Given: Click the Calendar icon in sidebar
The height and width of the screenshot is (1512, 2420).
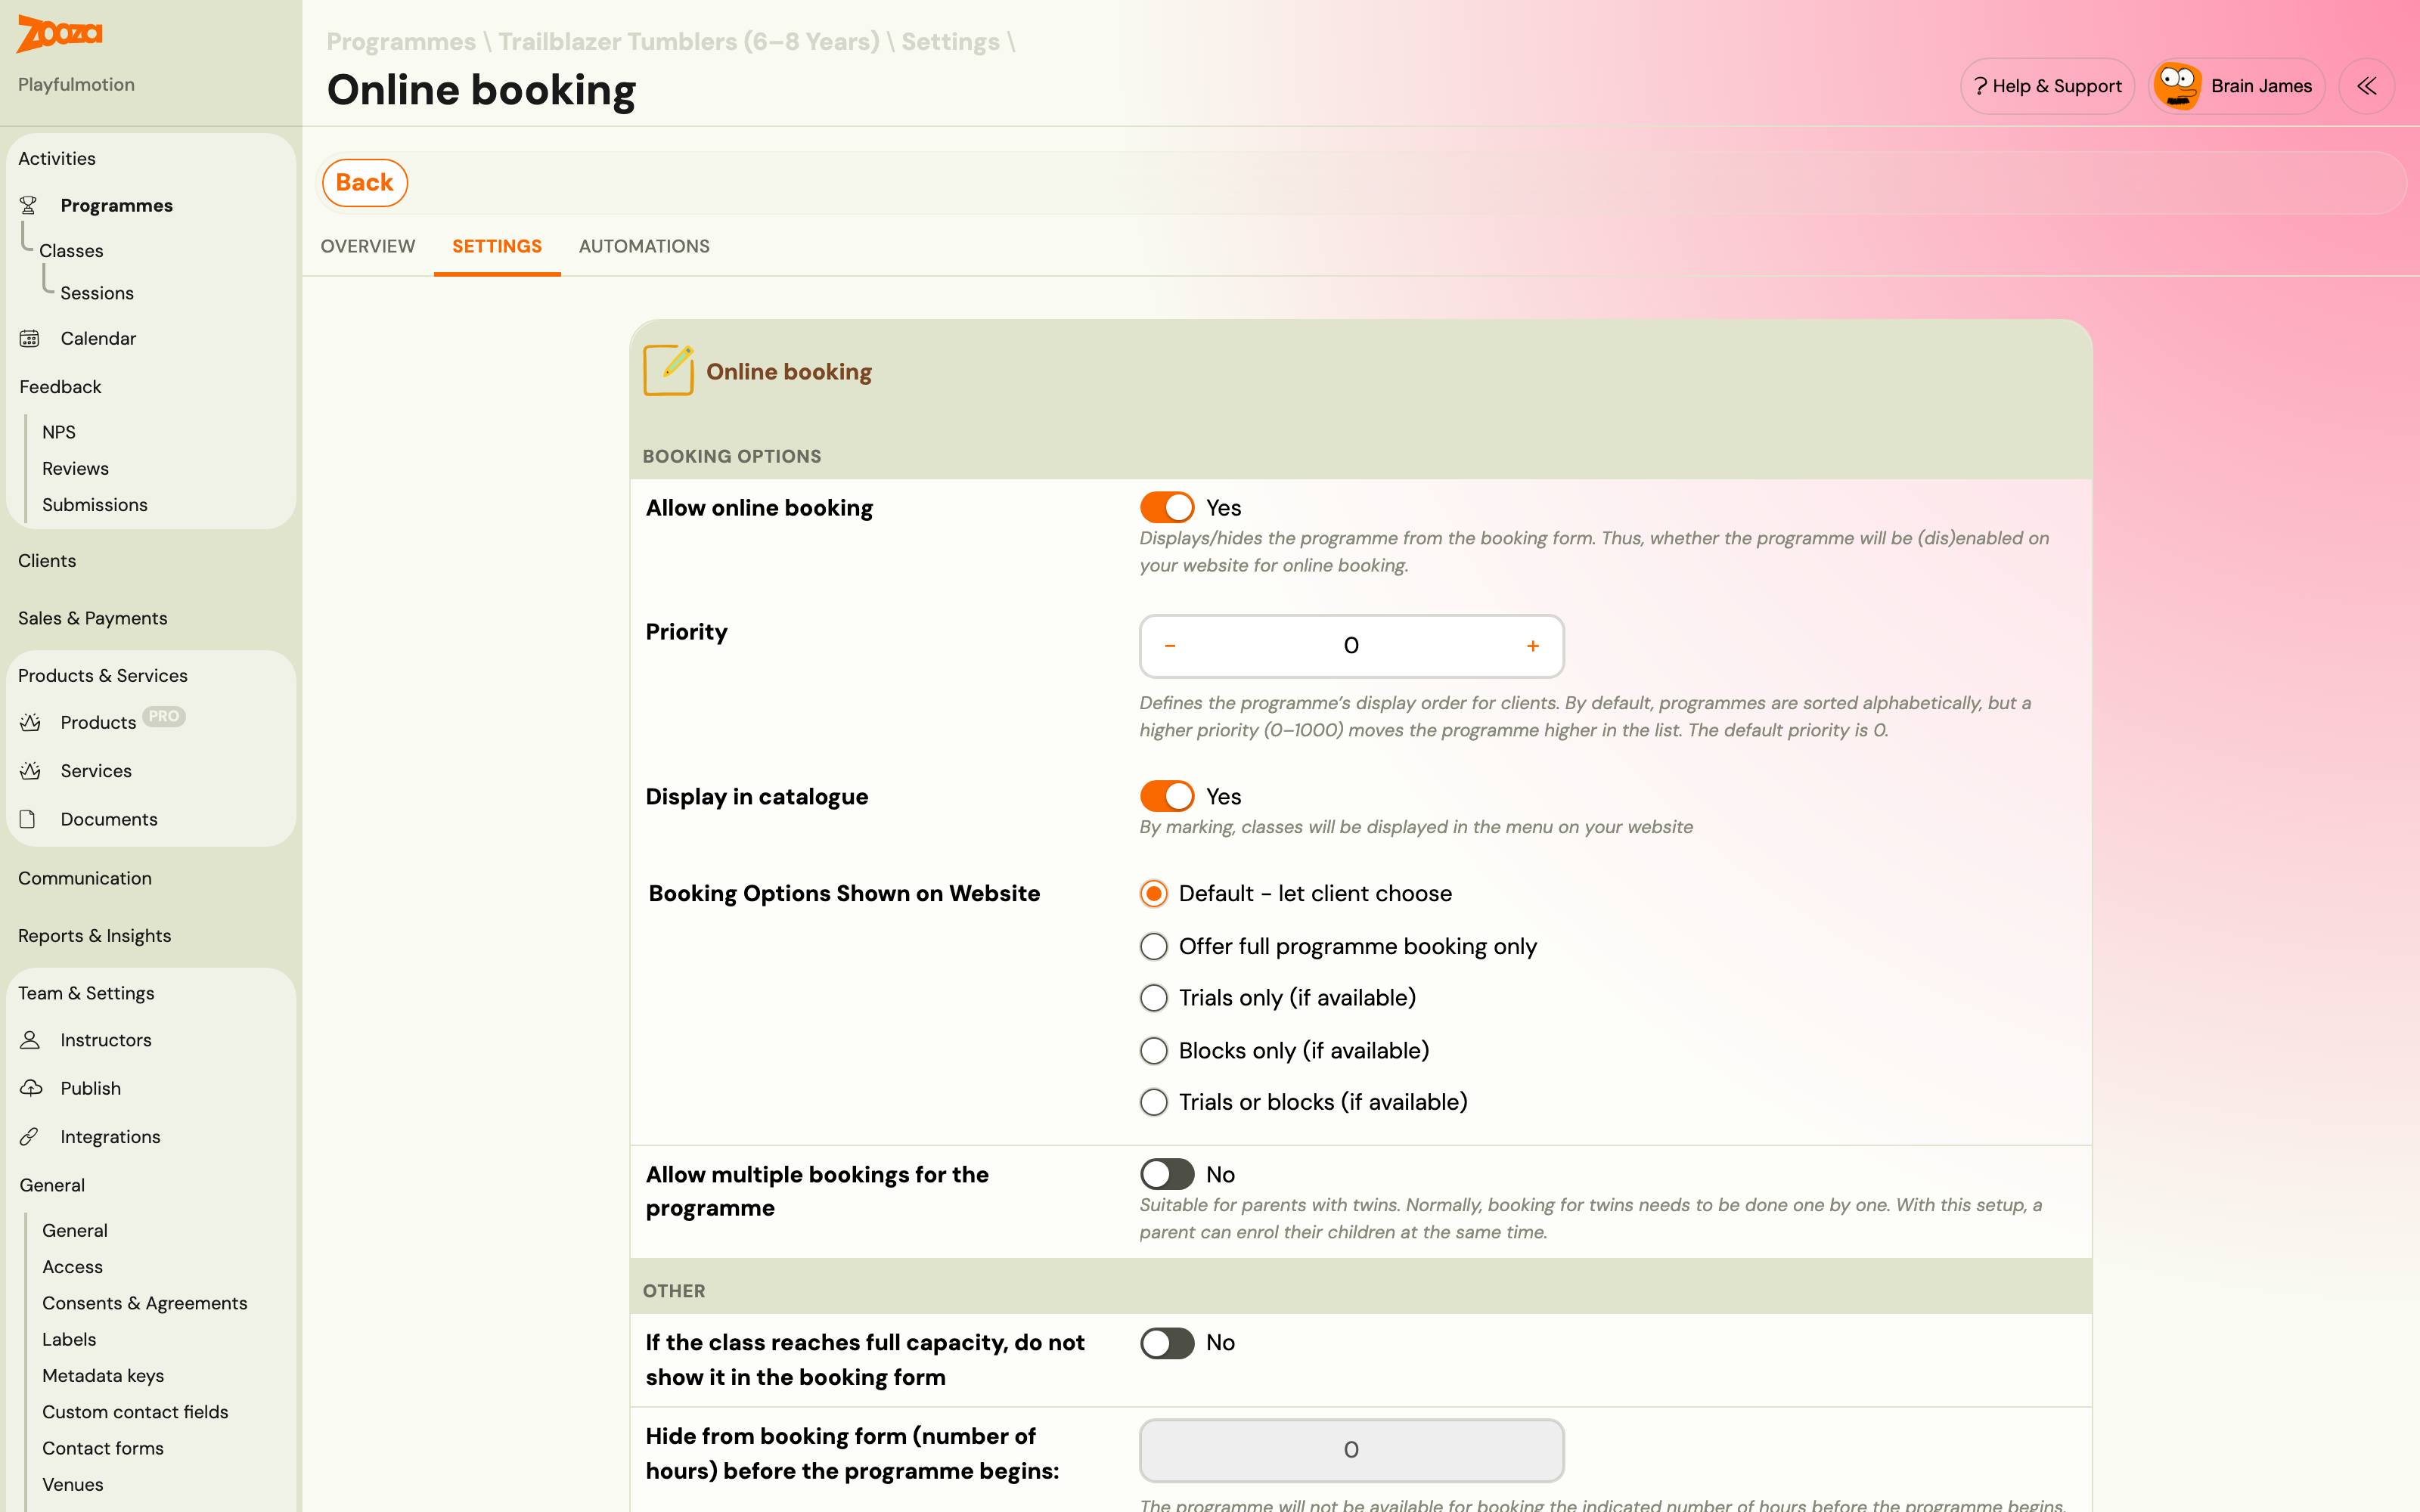Looking at the screenshot, I should (x=29, y=339).
